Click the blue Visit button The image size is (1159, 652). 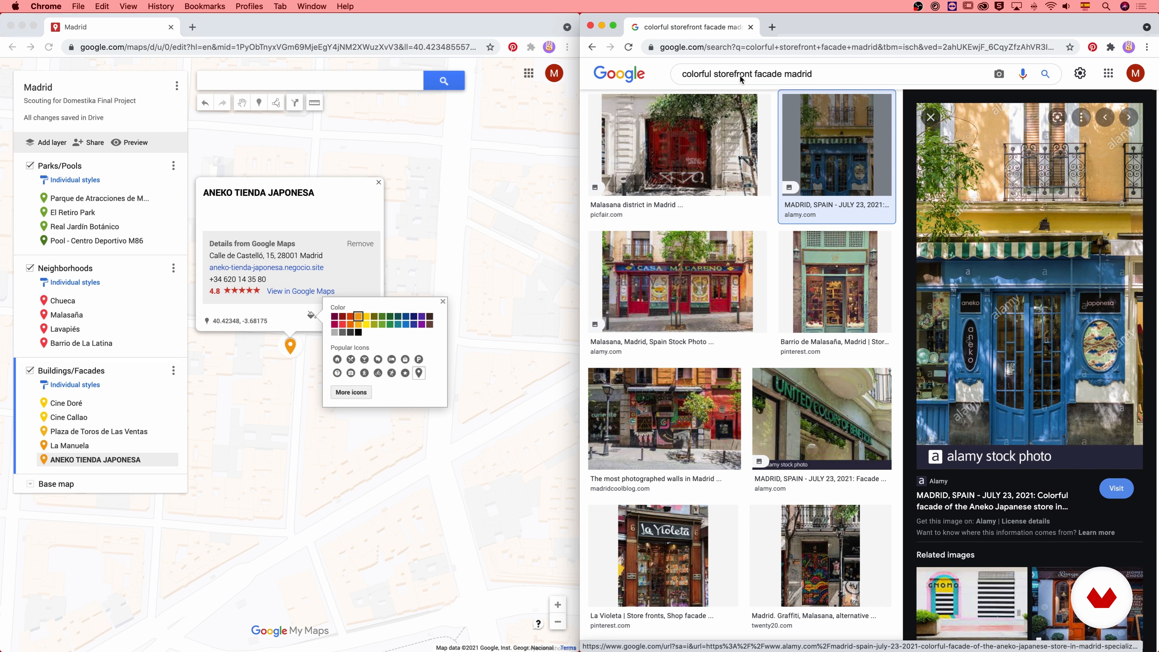pyautogui.click(x=1116, y=488)
